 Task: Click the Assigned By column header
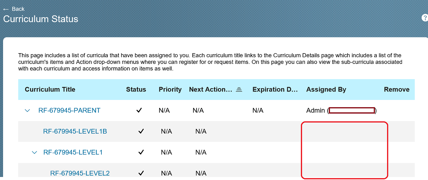(326, 89)
